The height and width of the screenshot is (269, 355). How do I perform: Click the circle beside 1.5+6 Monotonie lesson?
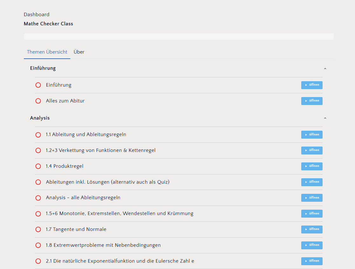click(38, 214)
